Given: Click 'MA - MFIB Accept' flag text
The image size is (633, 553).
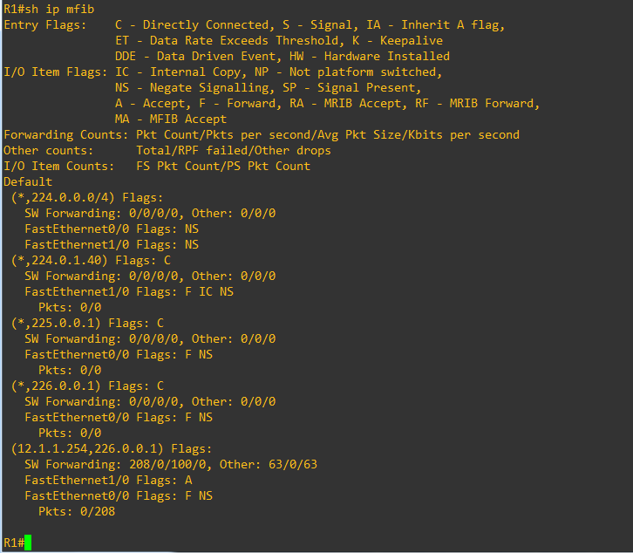Looking at the screenshot, I should 171,119.
